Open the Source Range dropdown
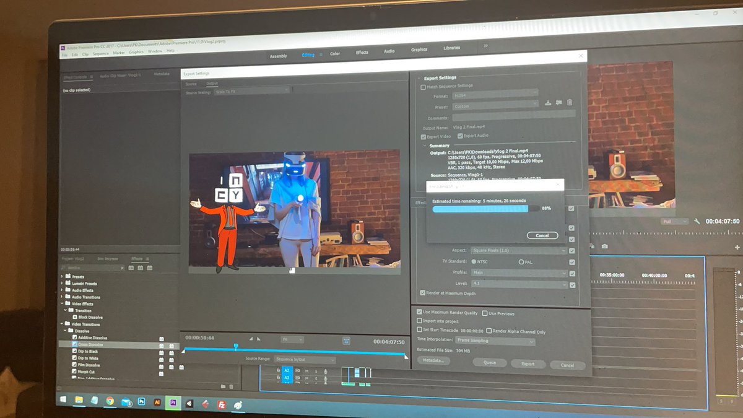Viewport: 743px width, 418px height. click(x=305, y=360)
